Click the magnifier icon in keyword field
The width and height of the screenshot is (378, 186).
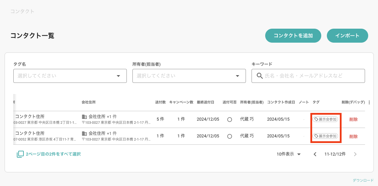click(260, 76)
